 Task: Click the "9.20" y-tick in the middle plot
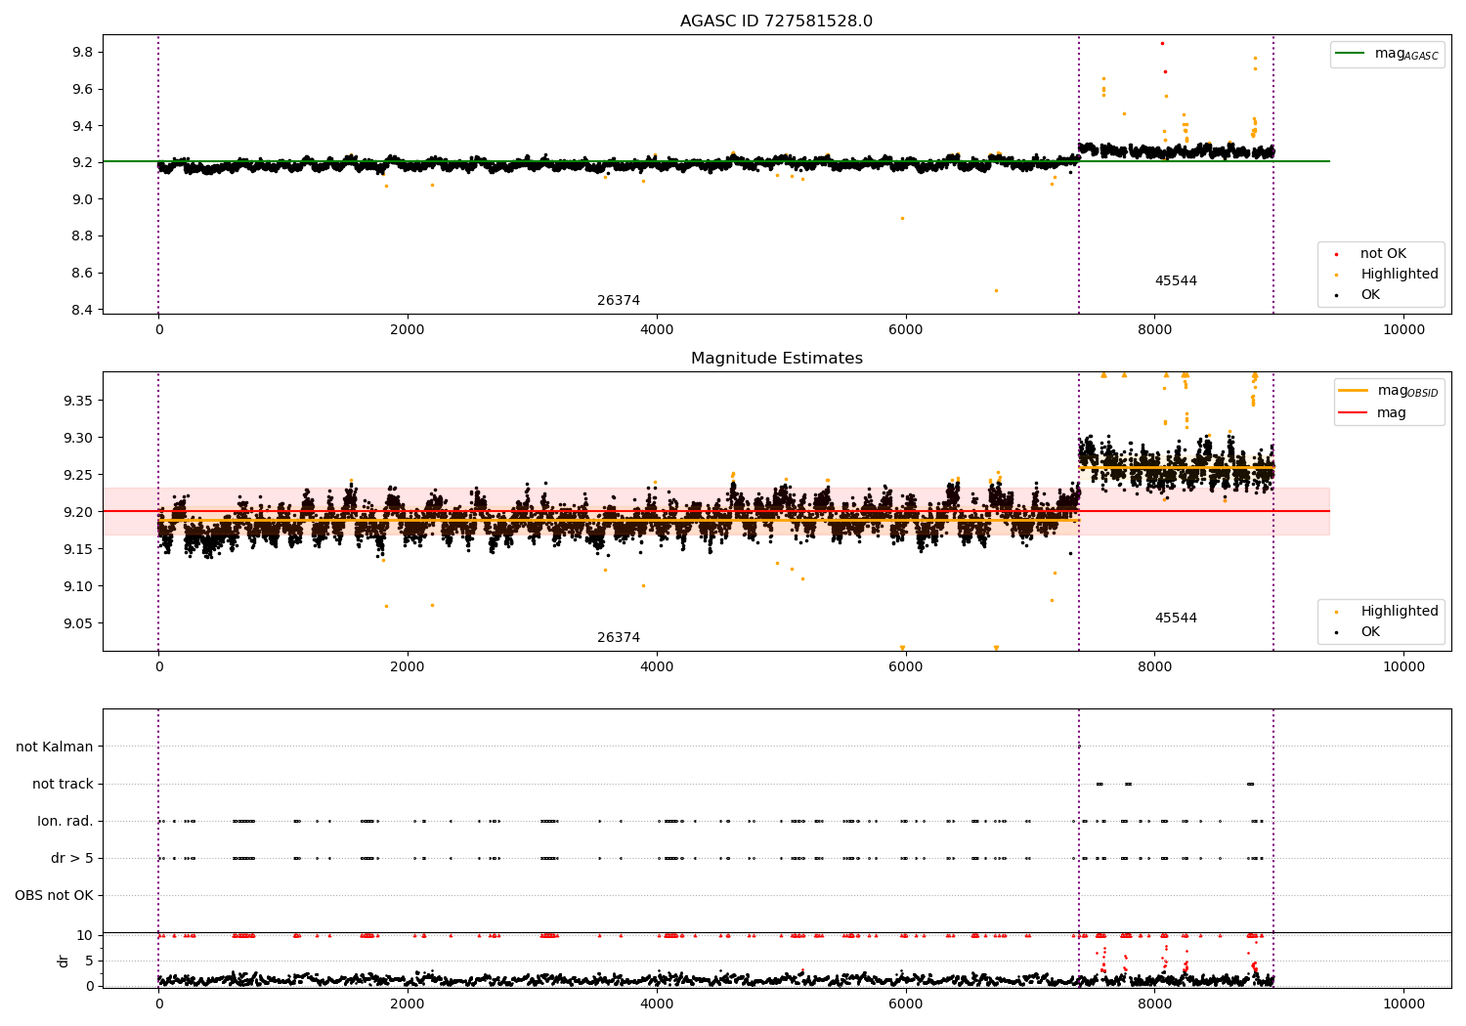tap(78, 512)
